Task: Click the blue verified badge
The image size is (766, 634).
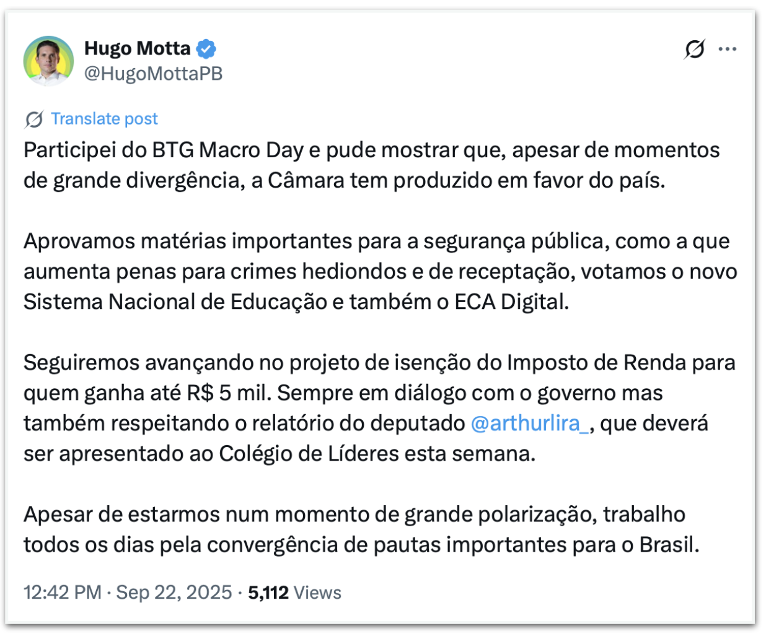Action: [206, 48]
